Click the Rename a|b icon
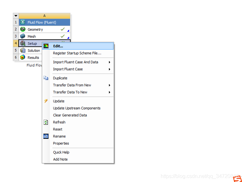242x182 pixels. [46, 136]
